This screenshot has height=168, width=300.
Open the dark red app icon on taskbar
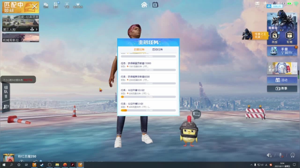click(72, 165)
